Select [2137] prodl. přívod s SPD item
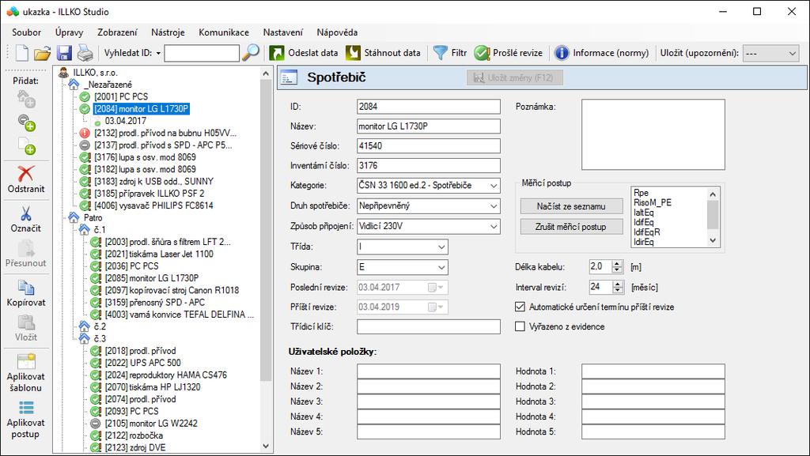The width and height of the screenshot is (810, 456). click(163, 145)
